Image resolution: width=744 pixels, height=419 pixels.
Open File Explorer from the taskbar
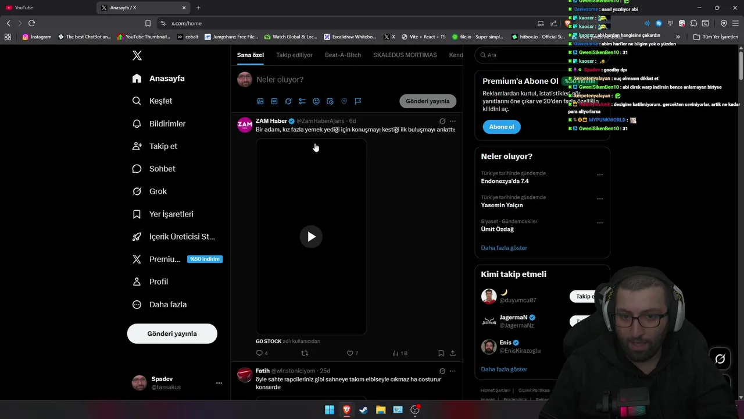381,410
